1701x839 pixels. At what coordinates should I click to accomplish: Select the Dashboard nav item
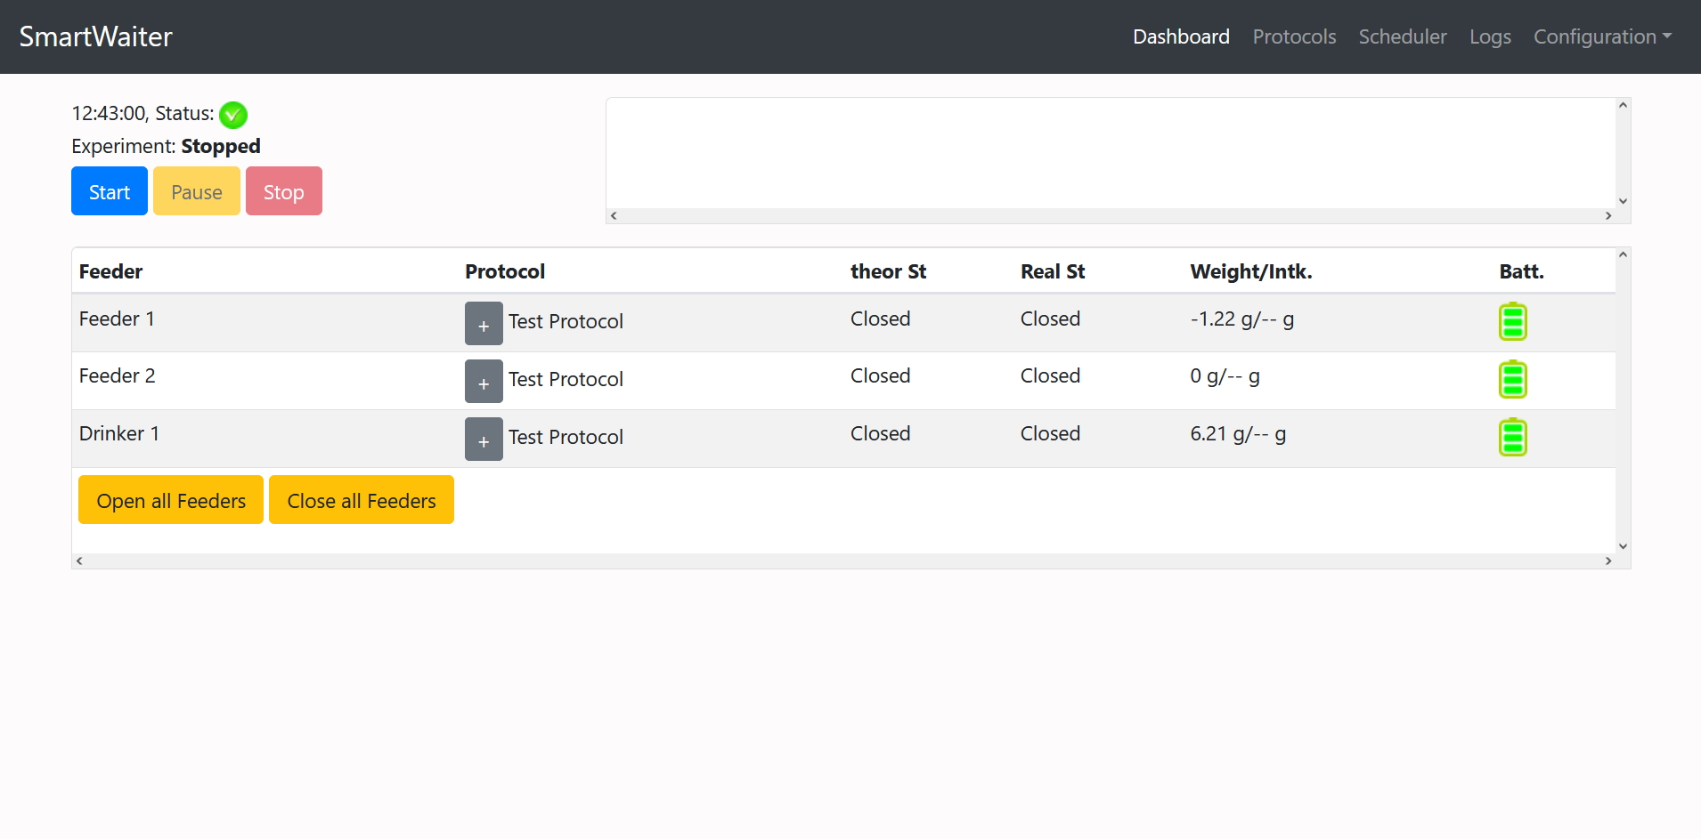click(x=1181, y=36)
